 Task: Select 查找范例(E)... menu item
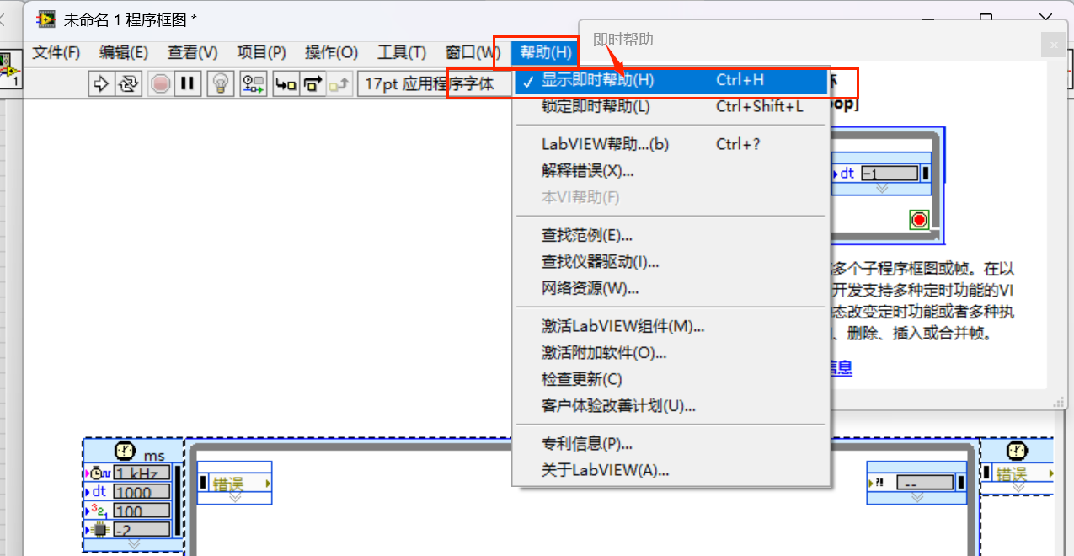[671, 235]
